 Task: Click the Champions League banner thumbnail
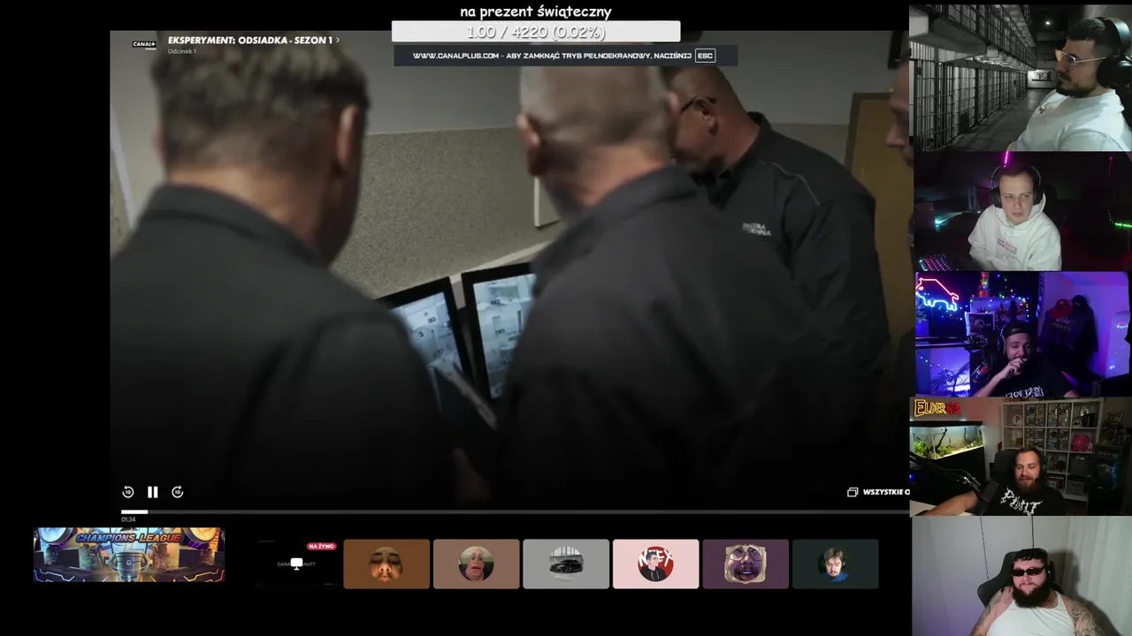click(129, 555)
